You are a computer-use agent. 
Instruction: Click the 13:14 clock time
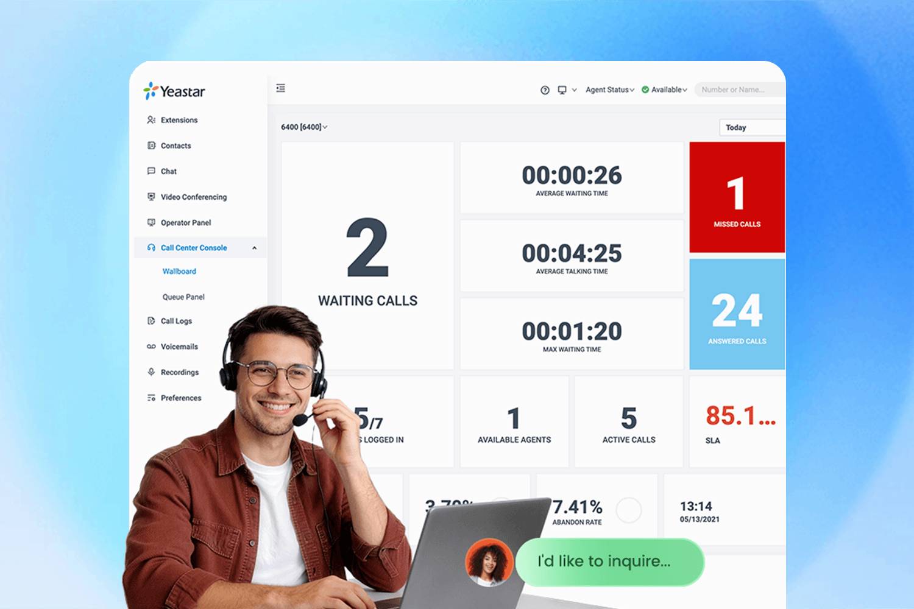696,506
